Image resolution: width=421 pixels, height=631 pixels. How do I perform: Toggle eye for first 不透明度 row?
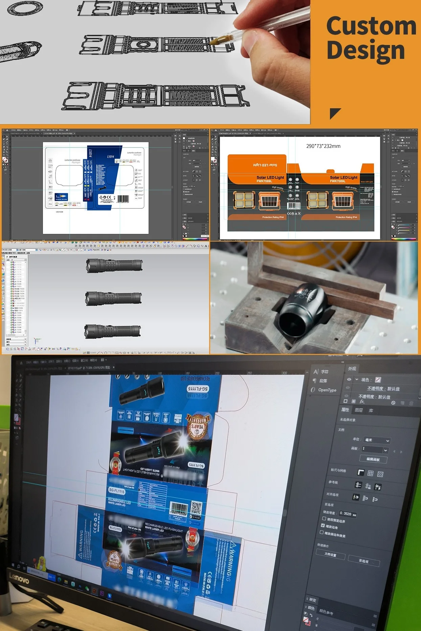348,388
